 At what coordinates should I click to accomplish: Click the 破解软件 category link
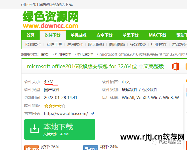pos(130,90)
